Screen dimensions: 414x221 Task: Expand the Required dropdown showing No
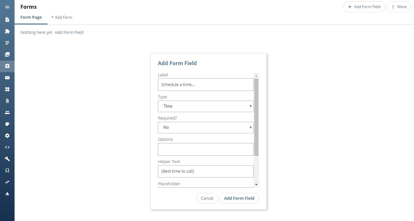pos(206,128)
